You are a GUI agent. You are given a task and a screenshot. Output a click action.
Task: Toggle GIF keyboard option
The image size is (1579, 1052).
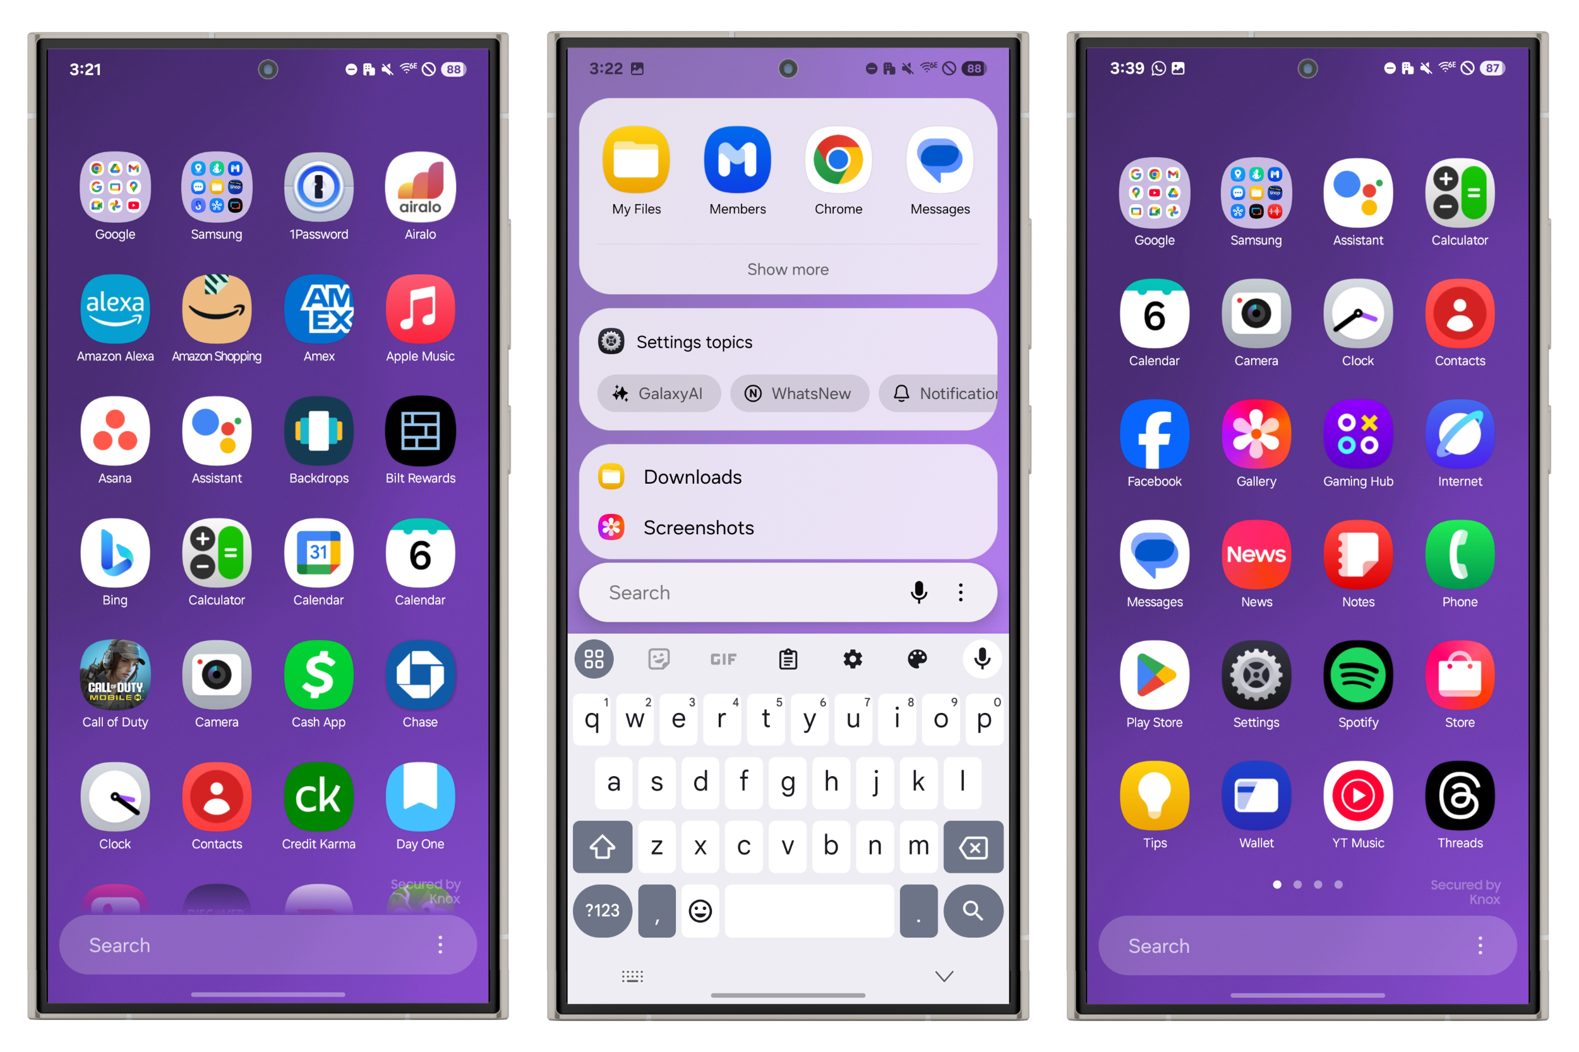(x=722, y=657)
